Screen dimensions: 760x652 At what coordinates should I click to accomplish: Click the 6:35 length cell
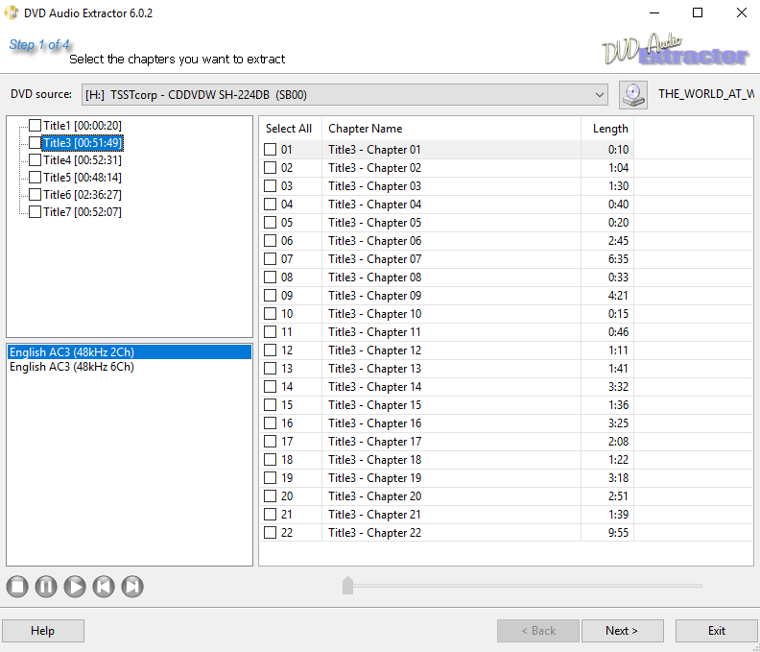[x=607, y=259]
